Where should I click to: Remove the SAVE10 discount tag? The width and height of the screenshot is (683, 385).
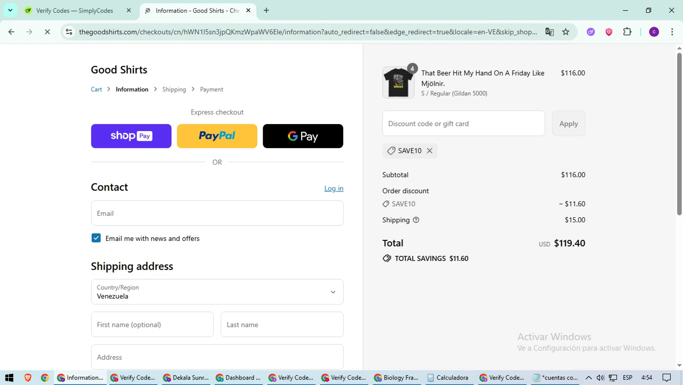[x=429, y=151]
